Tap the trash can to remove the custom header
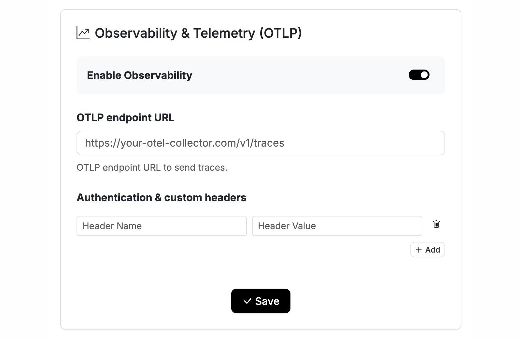This screenshot has height=340, width=521. (436, 224)
